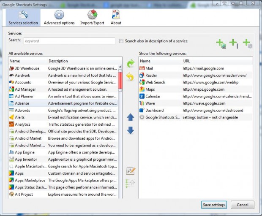
Task: Select Apple Macintosh search row
Action: point(63,166)
